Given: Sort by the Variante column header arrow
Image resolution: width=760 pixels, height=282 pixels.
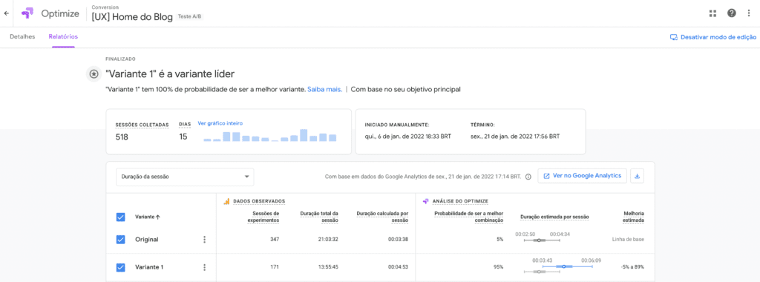Looking at the screenshot, I should point(158,217).
